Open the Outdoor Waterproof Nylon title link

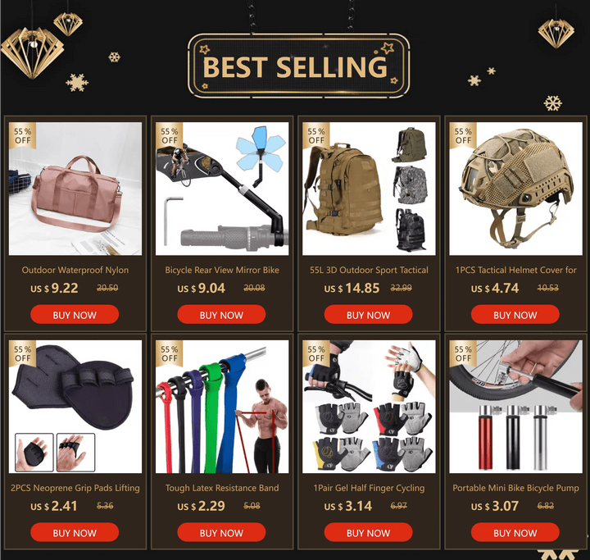coord(75,270)
